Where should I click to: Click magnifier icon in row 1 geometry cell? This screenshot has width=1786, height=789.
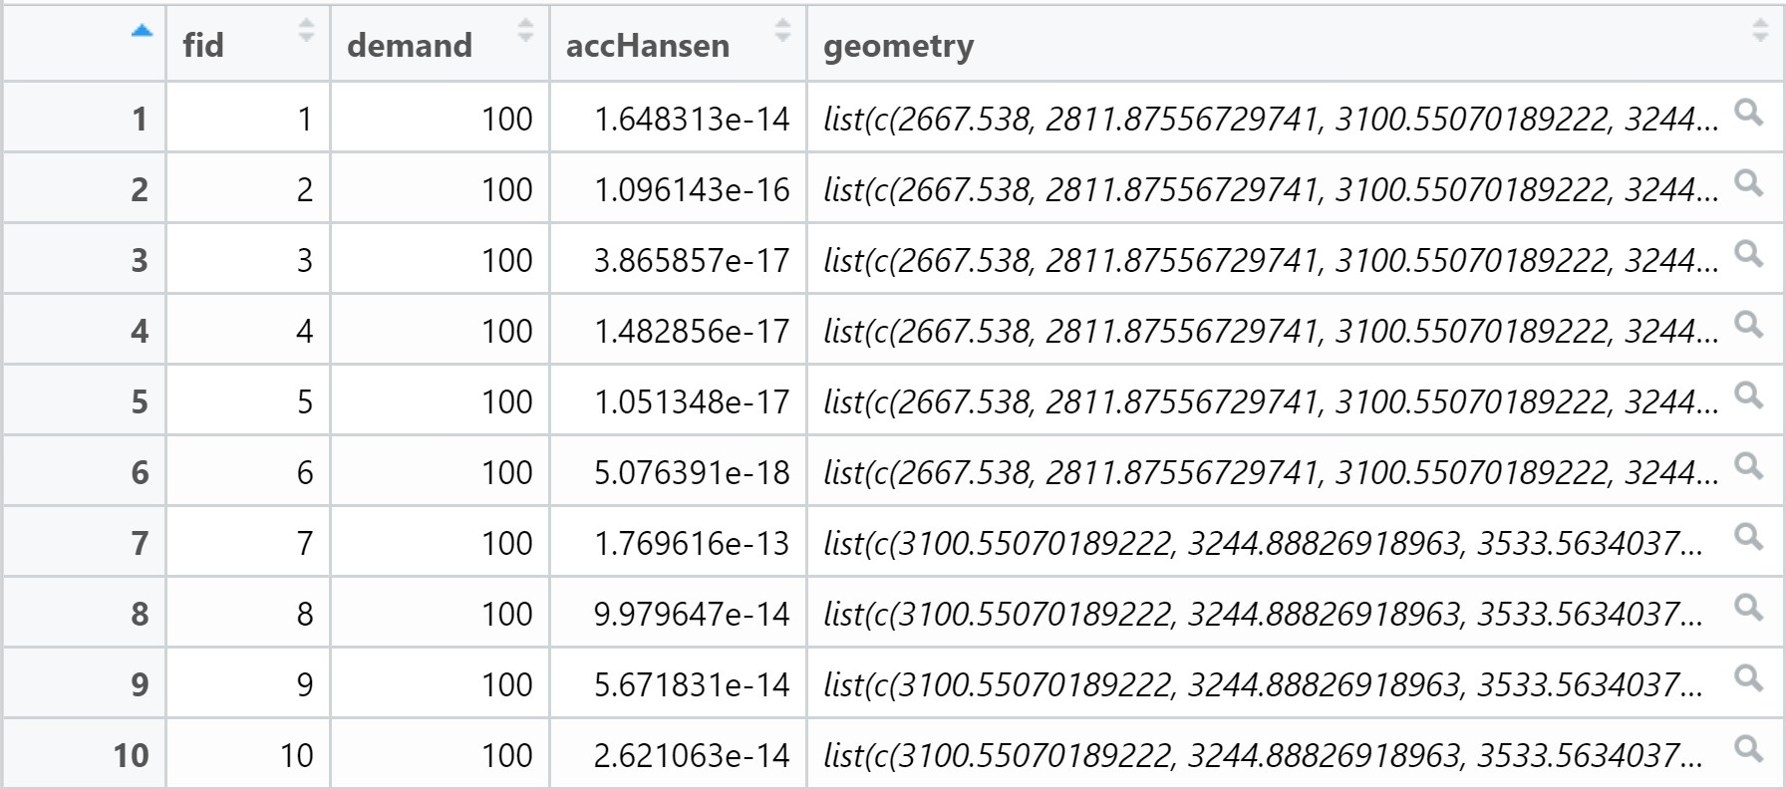click(1748, 112)
